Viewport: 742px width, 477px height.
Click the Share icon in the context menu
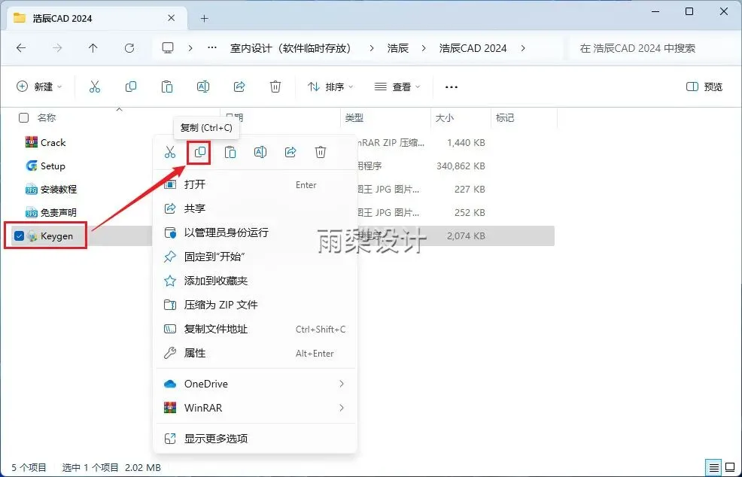[x=290, y=152]
